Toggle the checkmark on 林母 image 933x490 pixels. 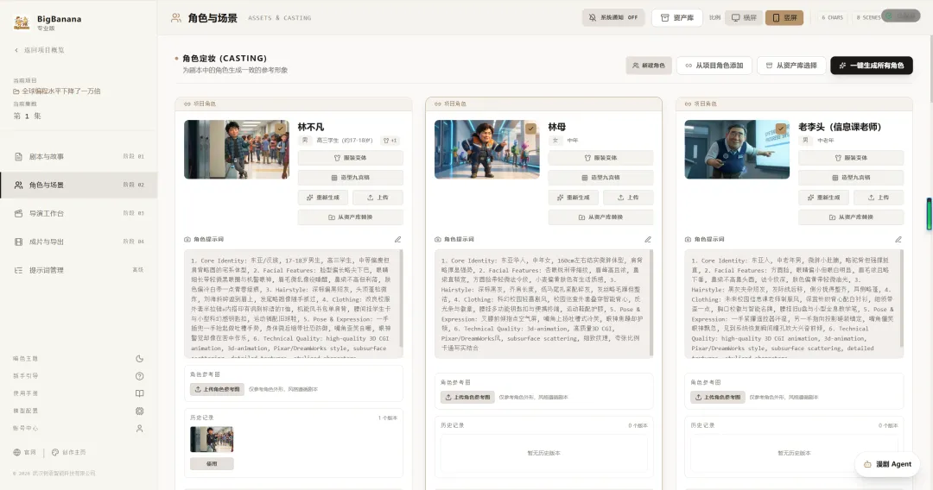[x=530, y=129]
